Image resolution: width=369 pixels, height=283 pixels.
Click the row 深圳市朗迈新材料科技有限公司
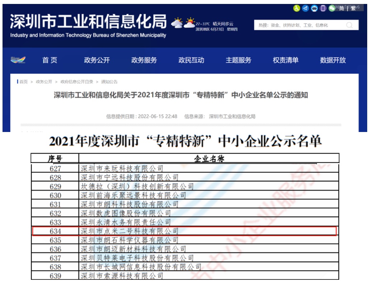click(185, 249)
